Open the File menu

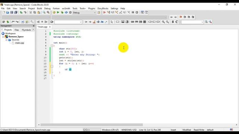point(3,9)
